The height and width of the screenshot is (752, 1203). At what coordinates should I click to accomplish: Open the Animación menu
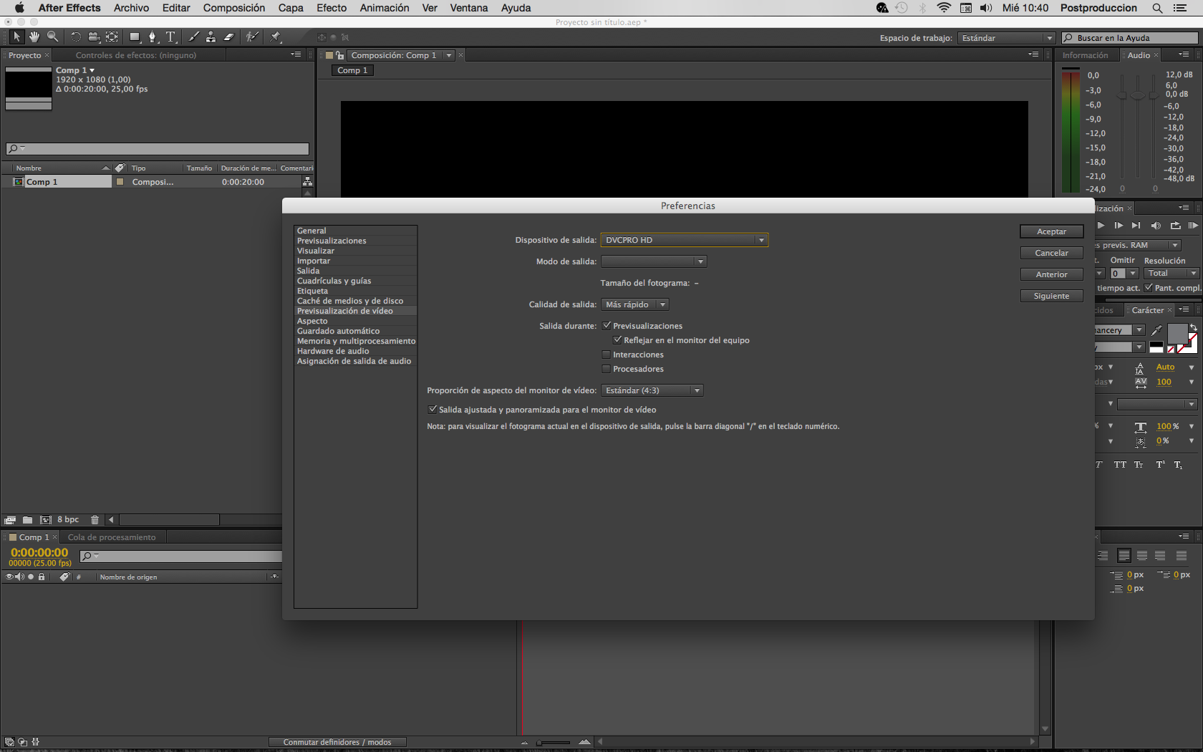385,8
